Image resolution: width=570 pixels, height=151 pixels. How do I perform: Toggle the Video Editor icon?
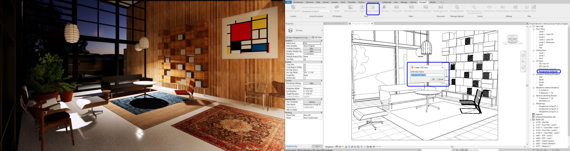coord(411,7)
